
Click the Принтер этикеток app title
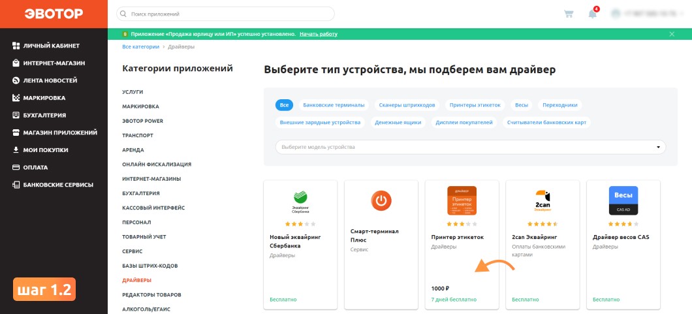457,237
